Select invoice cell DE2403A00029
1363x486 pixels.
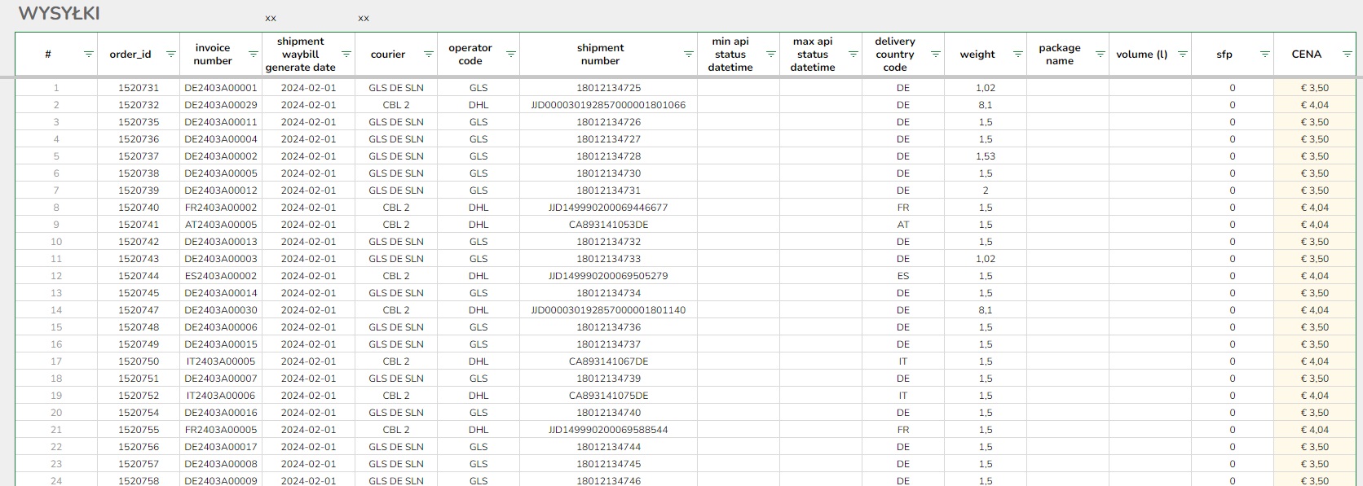221,105
